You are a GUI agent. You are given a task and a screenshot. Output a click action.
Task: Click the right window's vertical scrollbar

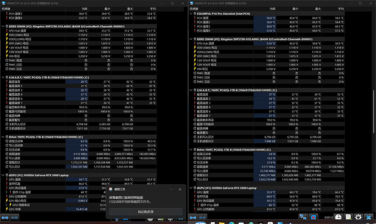pyautogui.click(x=373, y=111)
